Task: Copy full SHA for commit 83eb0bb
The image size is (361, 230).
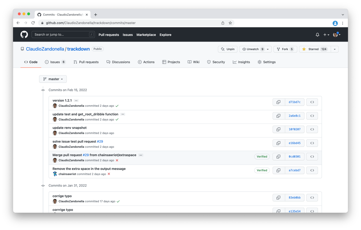Action: (279, 198)
